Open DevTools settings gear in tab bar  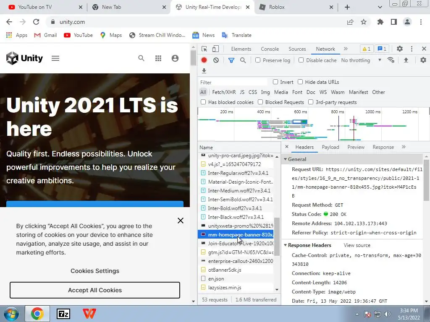tap(400, 49)
